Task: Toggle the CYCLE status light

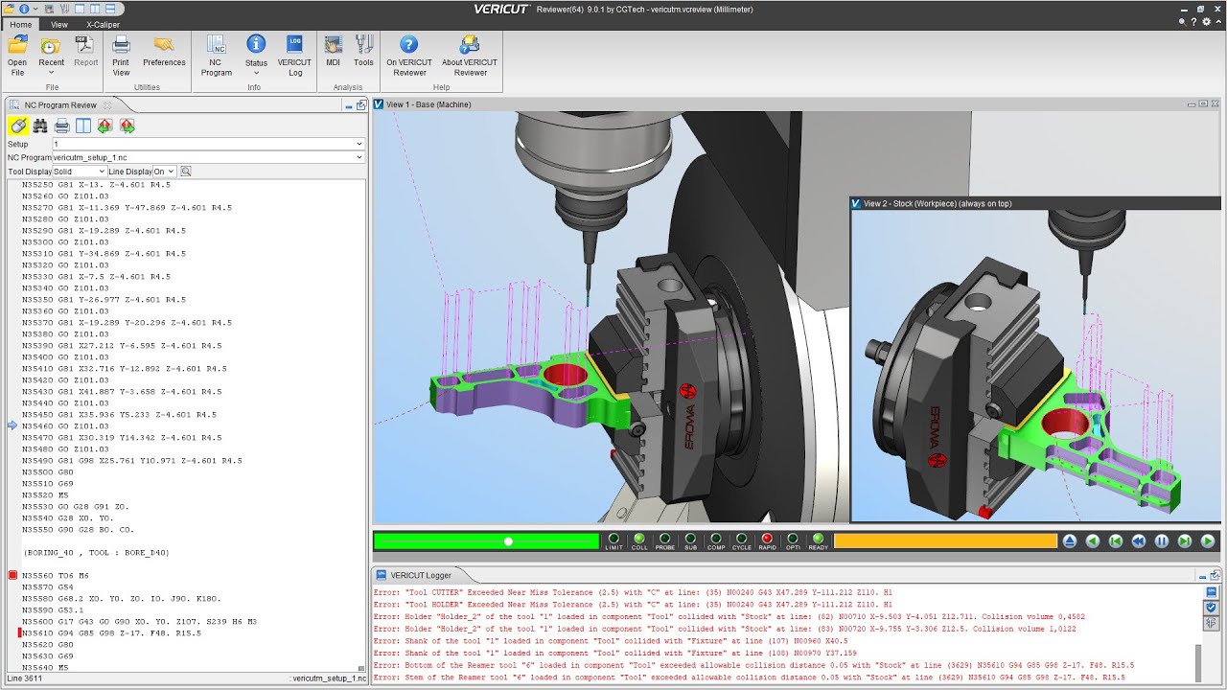Action: click(741, 540)
